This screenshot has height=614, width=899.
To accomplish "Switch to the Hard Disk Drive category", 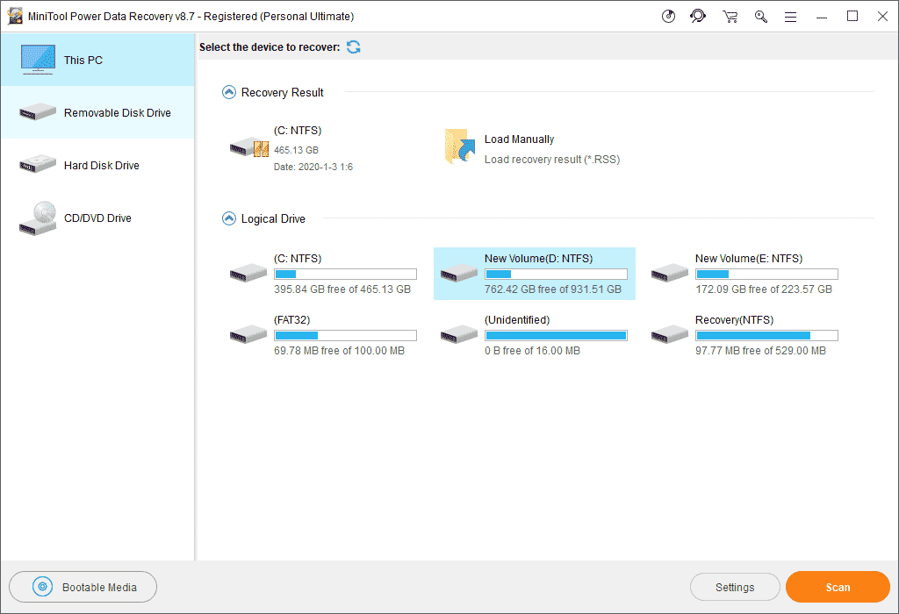I will pyautogui.click(x=97, y=165).
